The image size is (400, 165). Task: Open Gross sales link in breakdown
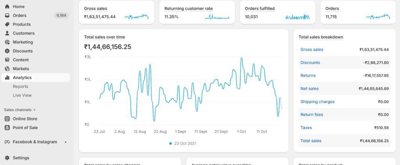pyautogui.click(x=312, y=50)
